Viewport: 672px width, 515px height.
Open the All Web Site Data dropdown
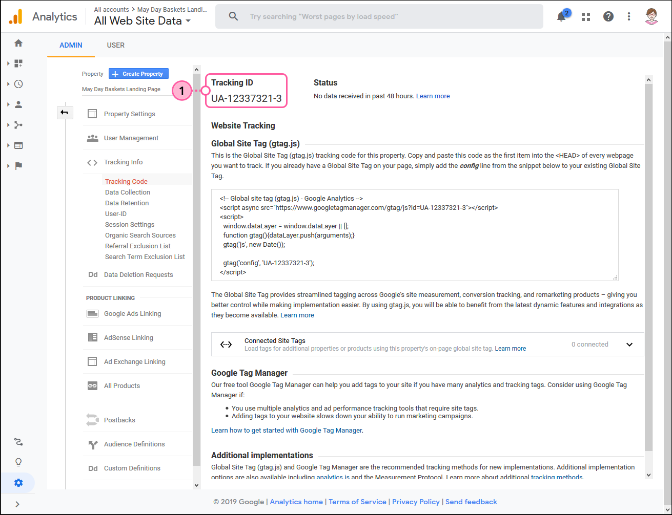[142, 21]
